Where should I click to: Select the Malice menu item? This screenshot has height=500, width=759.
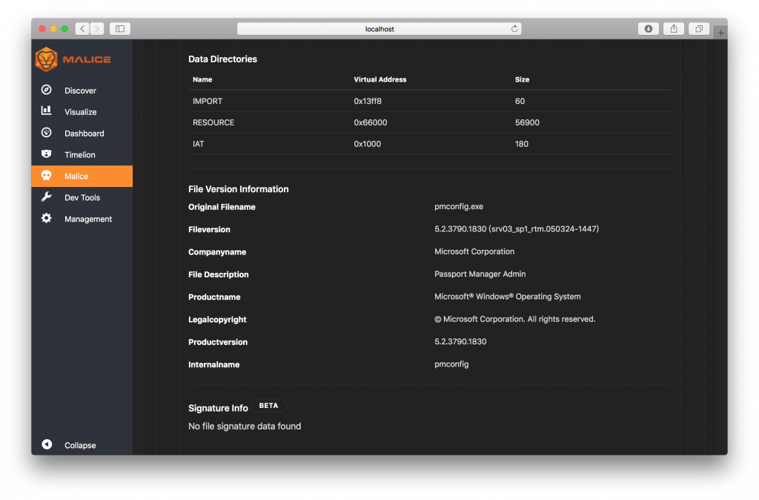click(76, 176)
